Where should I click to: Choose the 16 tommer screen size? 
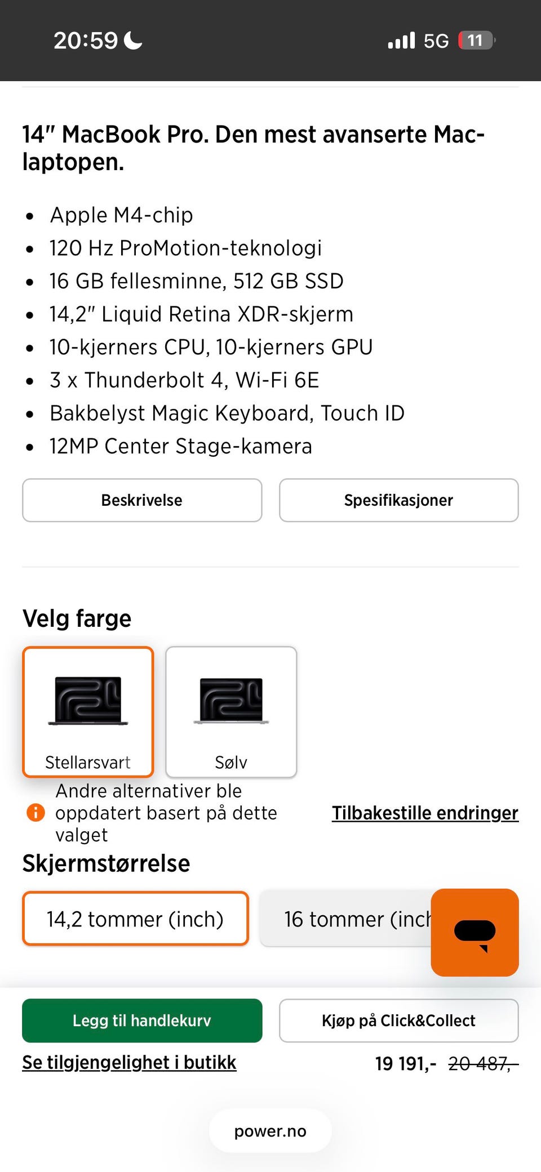(345, 919)
